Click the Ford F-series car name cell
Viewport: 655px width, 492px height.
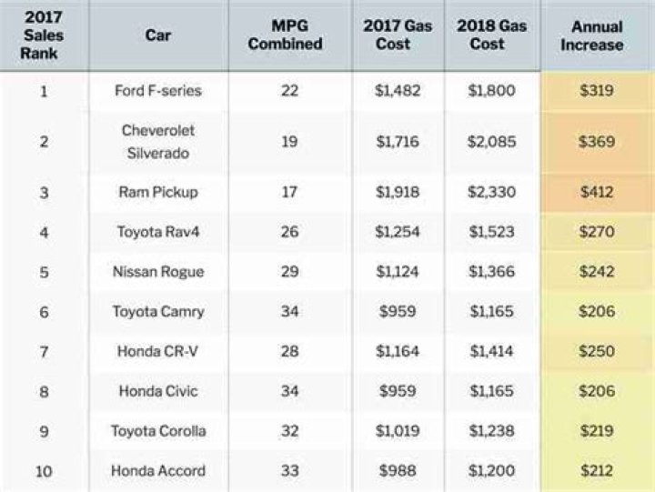tap(158, 91)
